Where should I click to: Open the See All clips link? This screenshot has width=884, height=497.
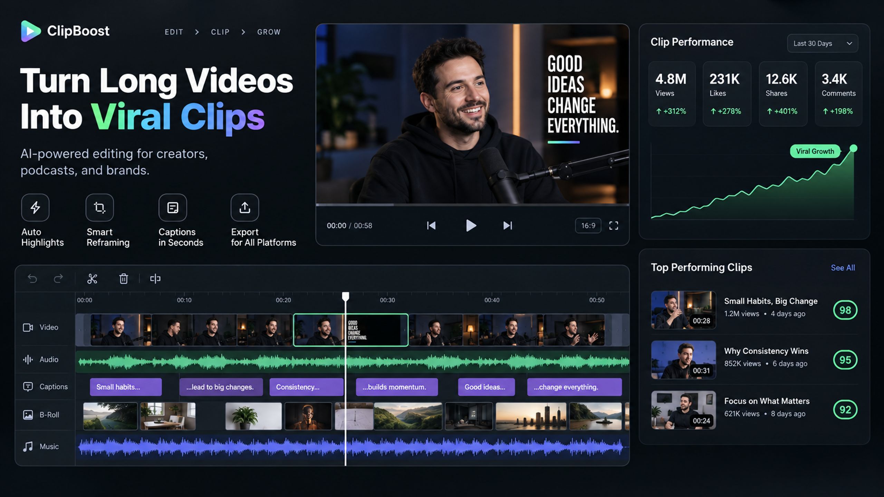843,268
